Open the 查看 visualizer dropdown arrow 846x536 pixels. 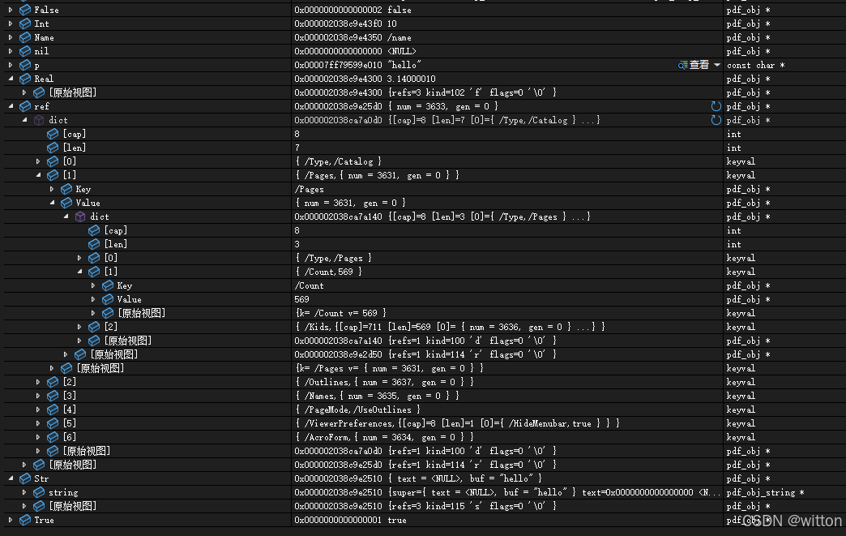717,65
